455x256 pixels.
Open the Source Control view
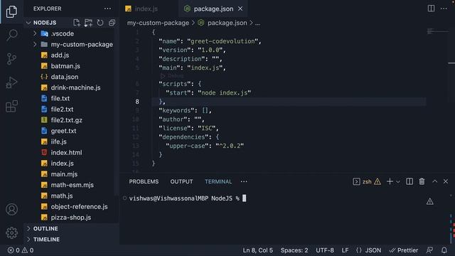[x=11, y=59]
